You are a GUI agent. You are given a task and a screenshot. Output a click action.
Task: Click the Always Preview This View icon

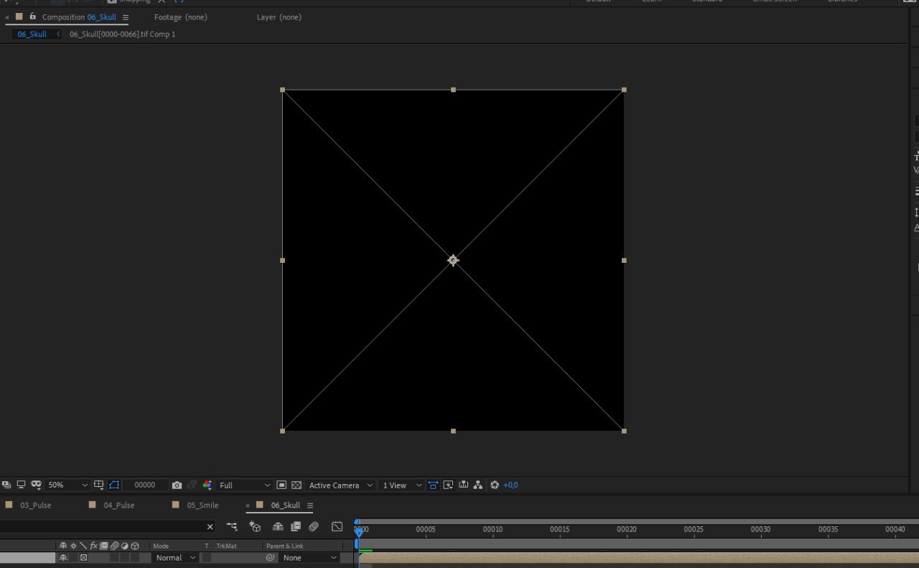click(x=6, y=485)
